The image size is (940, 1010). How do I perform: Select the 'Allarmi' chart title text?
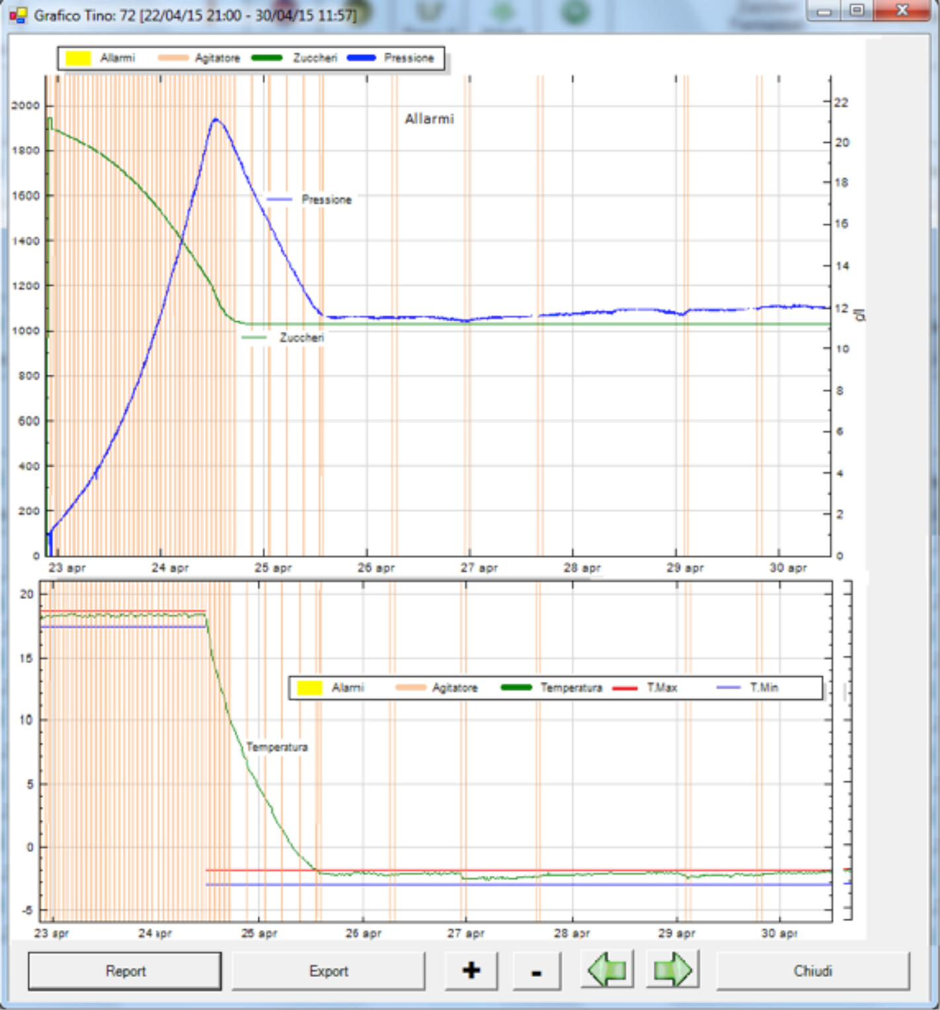(x=430, y=119)
